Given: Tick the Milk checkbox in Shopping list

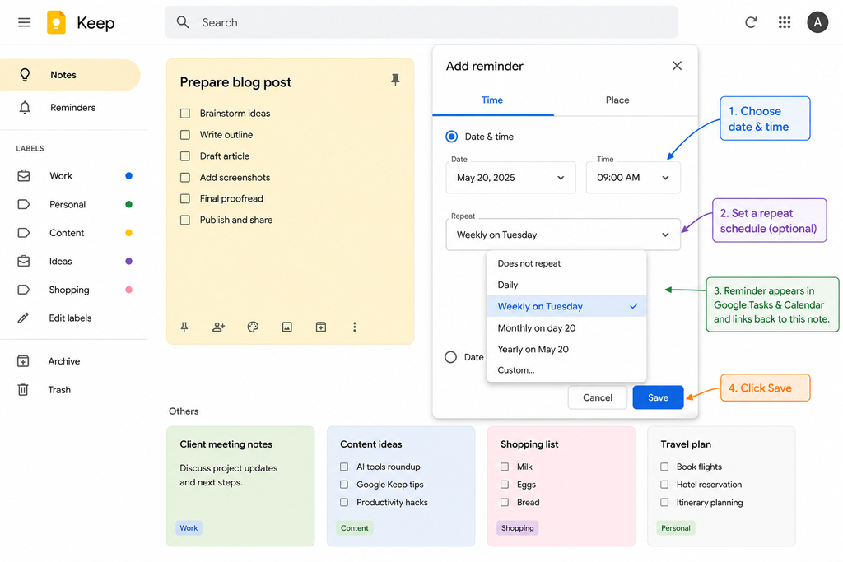Looking at the screenshot, I should click(505, 467).
